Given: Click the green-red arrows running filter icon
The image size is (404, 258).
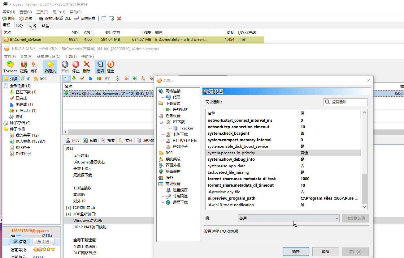Looking at the screenshot, I should click(x=99, y=78).
